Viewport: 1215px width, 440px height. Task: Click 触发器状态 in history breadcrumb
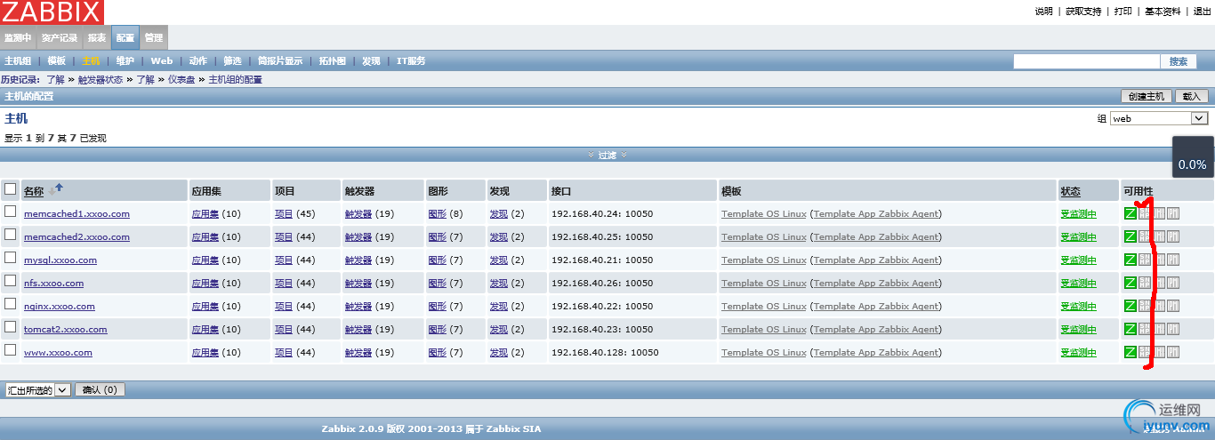tap(101, 79)
